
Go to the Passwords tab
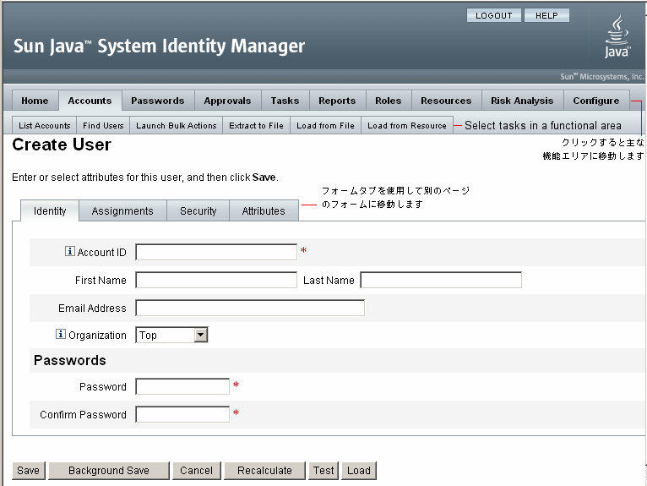click(x=158, y=101)
